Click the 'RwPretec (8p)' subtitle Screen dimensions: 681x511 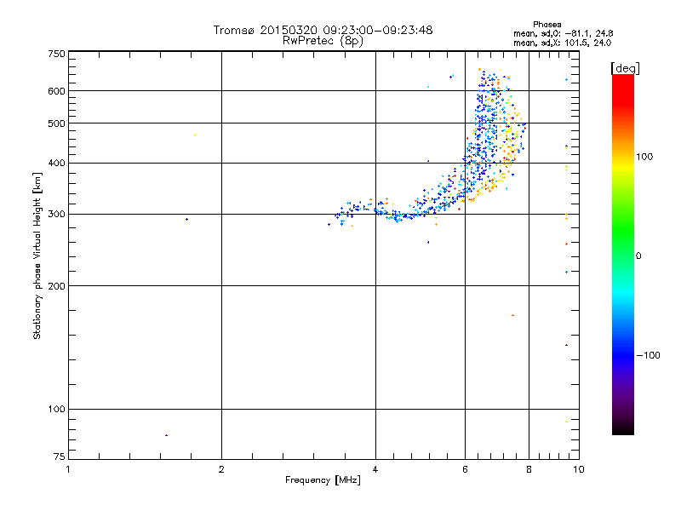tap(323, 41)
